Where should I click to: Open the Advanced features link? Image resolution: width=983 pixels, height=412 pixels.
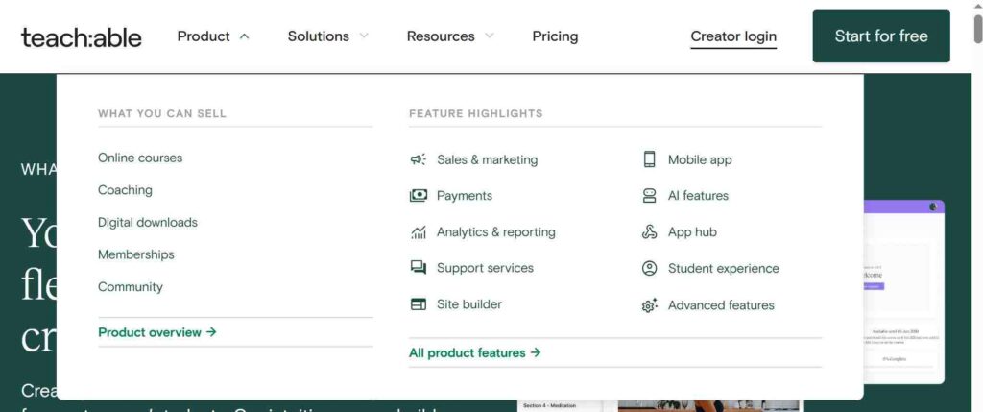pos(721,305)
